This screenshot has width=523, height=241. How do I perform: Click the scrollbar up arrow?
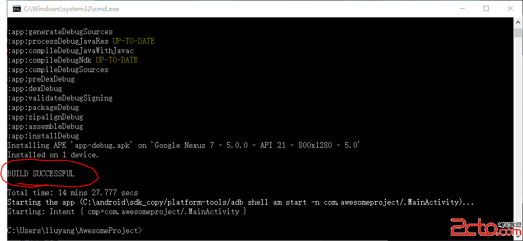coord(518,23)
